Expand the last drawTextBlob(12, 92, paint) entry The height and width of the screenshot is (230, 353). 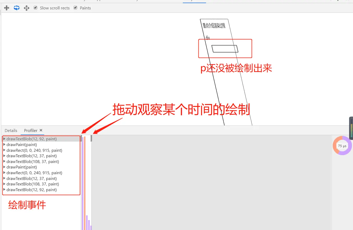point(4,190)
